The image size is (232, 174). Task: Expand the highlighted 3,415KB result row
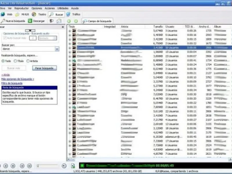point(70,48)
